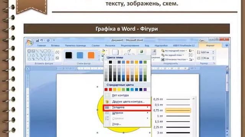Open the shadow effects button
Viewport: 245px width, 137px height.
pos(115,52)
